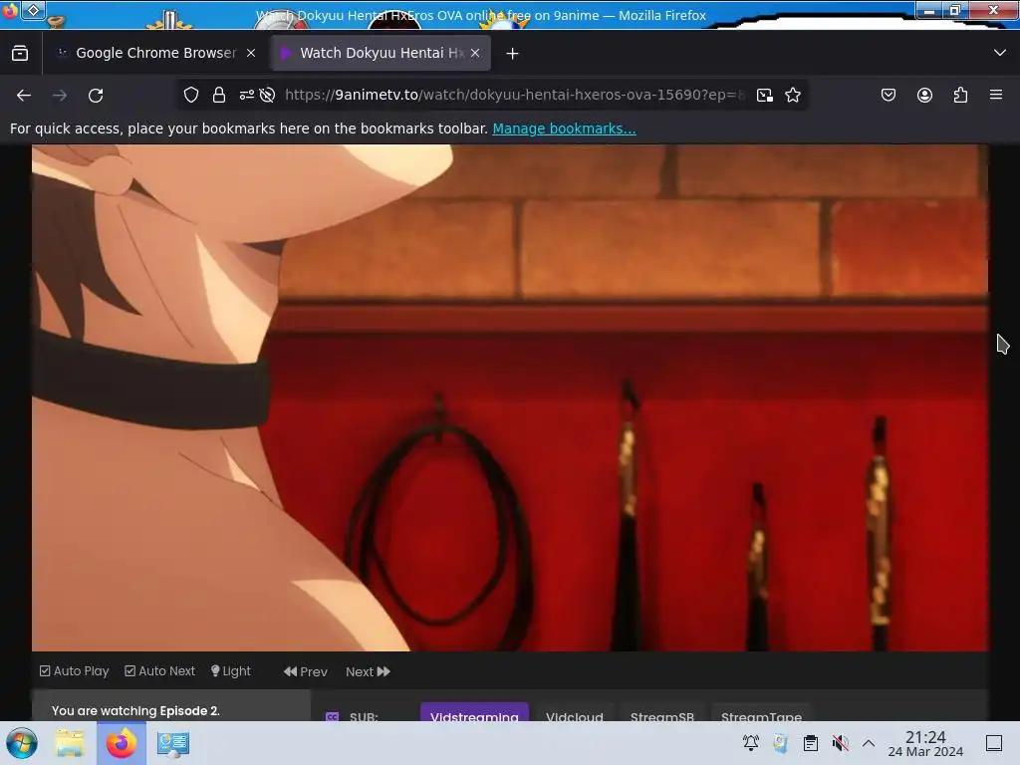Viewport: 1020px width, 765px height.
Task: Click the pin window diamond icon in title bar
Action: pyautogui.click(x=34, y=10)
